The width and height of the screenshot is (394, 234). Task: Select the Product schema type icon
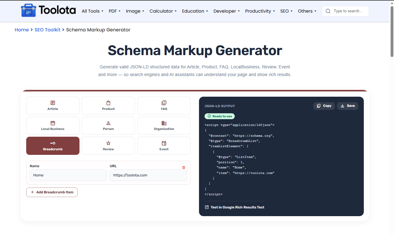tap(108, 103)
